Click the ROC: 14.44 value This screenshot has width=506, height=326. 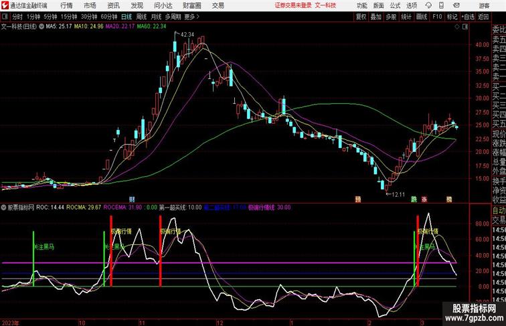tap(50, 208)
